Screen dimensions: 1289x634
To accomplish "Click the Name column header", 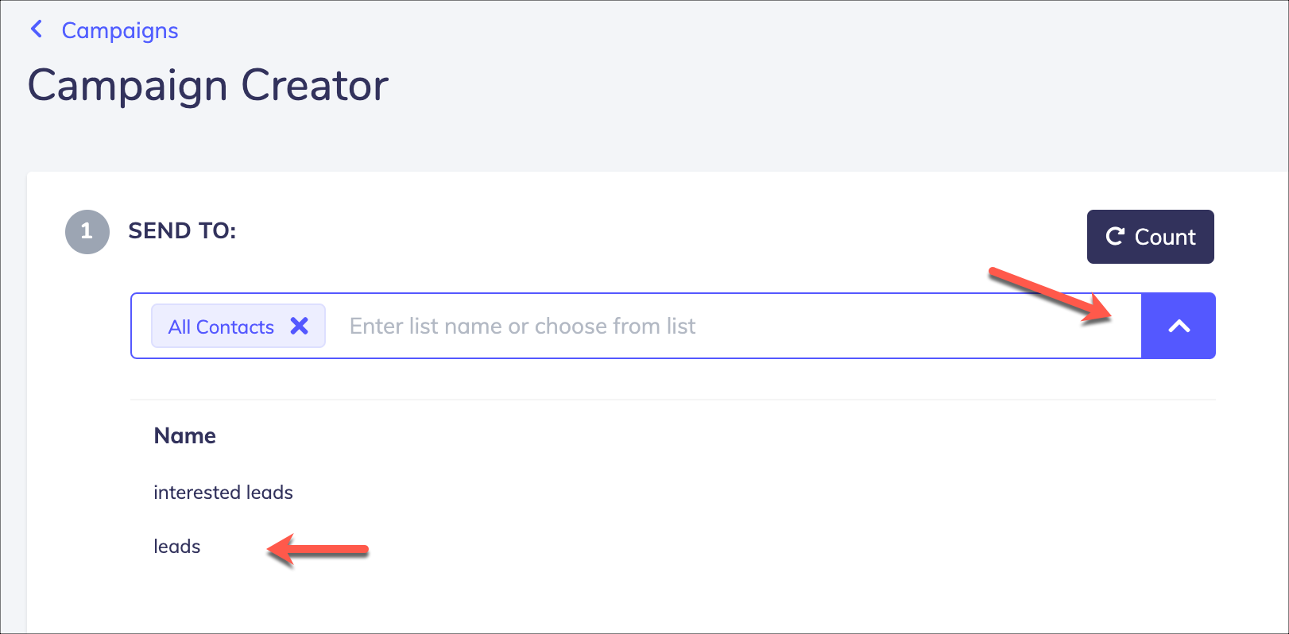I will tap(185, 435).
